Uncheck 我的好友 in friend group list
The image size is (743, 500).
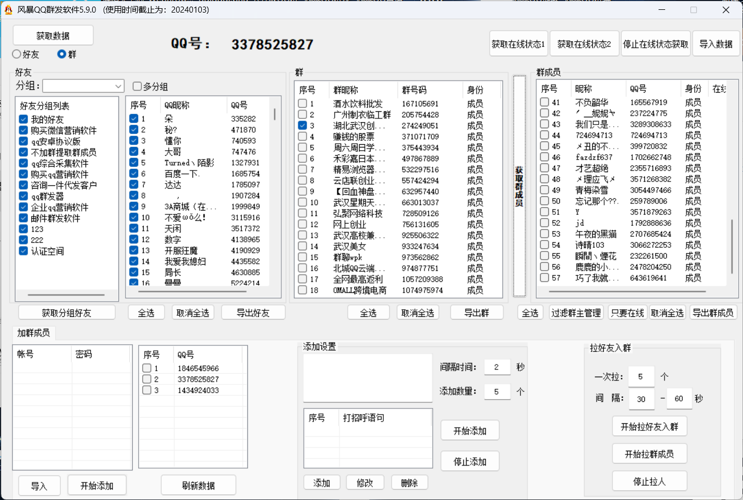(x=23, y=120)
